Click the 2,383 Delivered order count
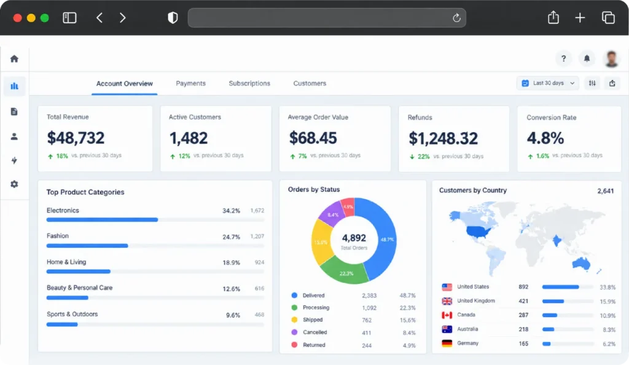The width and height of the screenshot is (629, 365). (x=369, y=296)
